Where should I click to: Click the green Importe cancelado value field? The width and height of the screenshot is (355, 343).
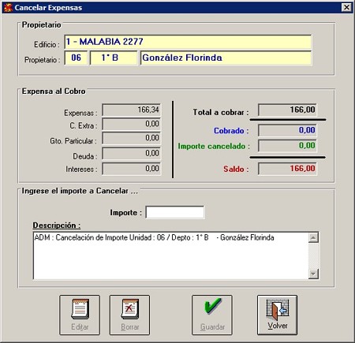coord(287,146)
